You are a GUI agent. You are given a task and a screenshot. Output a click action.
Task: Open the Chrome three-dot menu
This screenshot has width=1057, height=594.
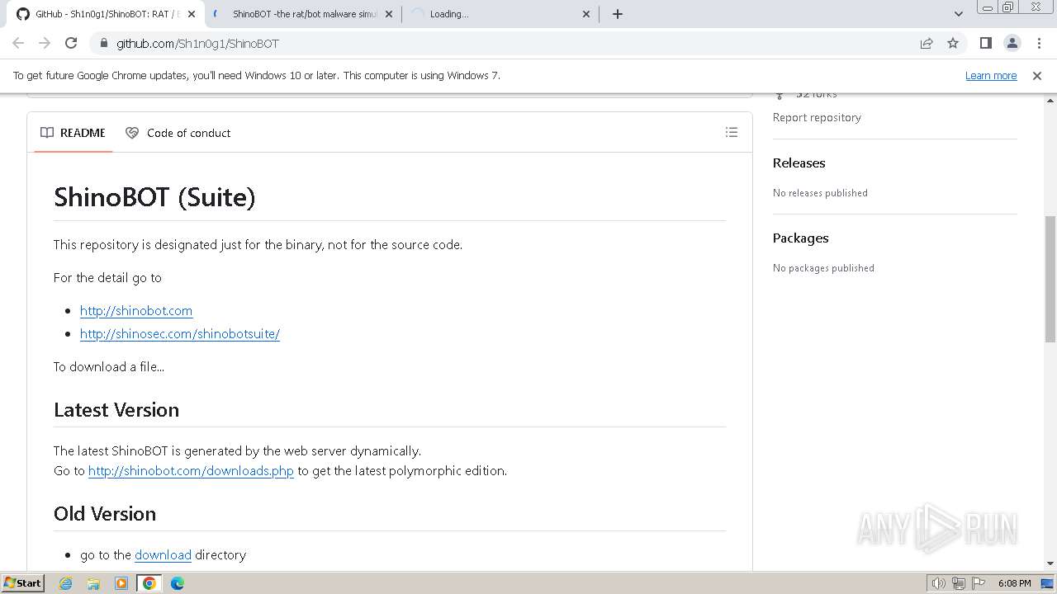1039,43
